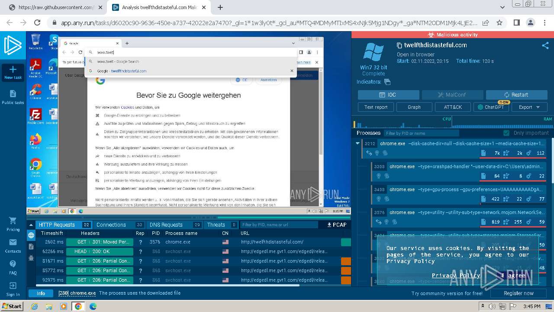Viewport: 554px width, 312px height.
Task: Click Register now button
Action: tap(519, 293)
